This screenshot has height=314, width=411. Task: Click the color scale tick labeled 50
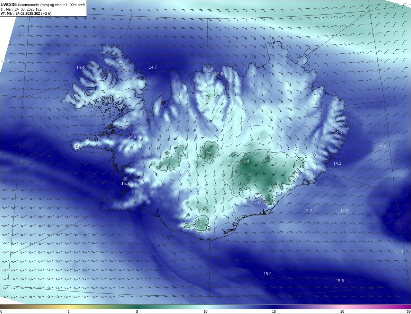[x=408, y=311]
